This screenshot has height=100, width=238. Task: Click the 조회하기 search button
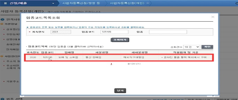click(120, 40)
